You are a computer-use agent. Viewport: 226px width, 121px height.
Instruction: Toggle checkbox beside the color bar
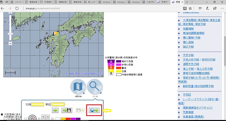53,119
